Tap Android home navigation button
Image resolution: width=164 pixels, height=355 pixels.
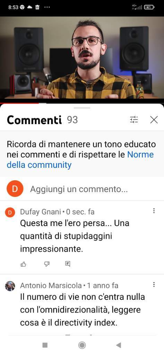point(82,345)
